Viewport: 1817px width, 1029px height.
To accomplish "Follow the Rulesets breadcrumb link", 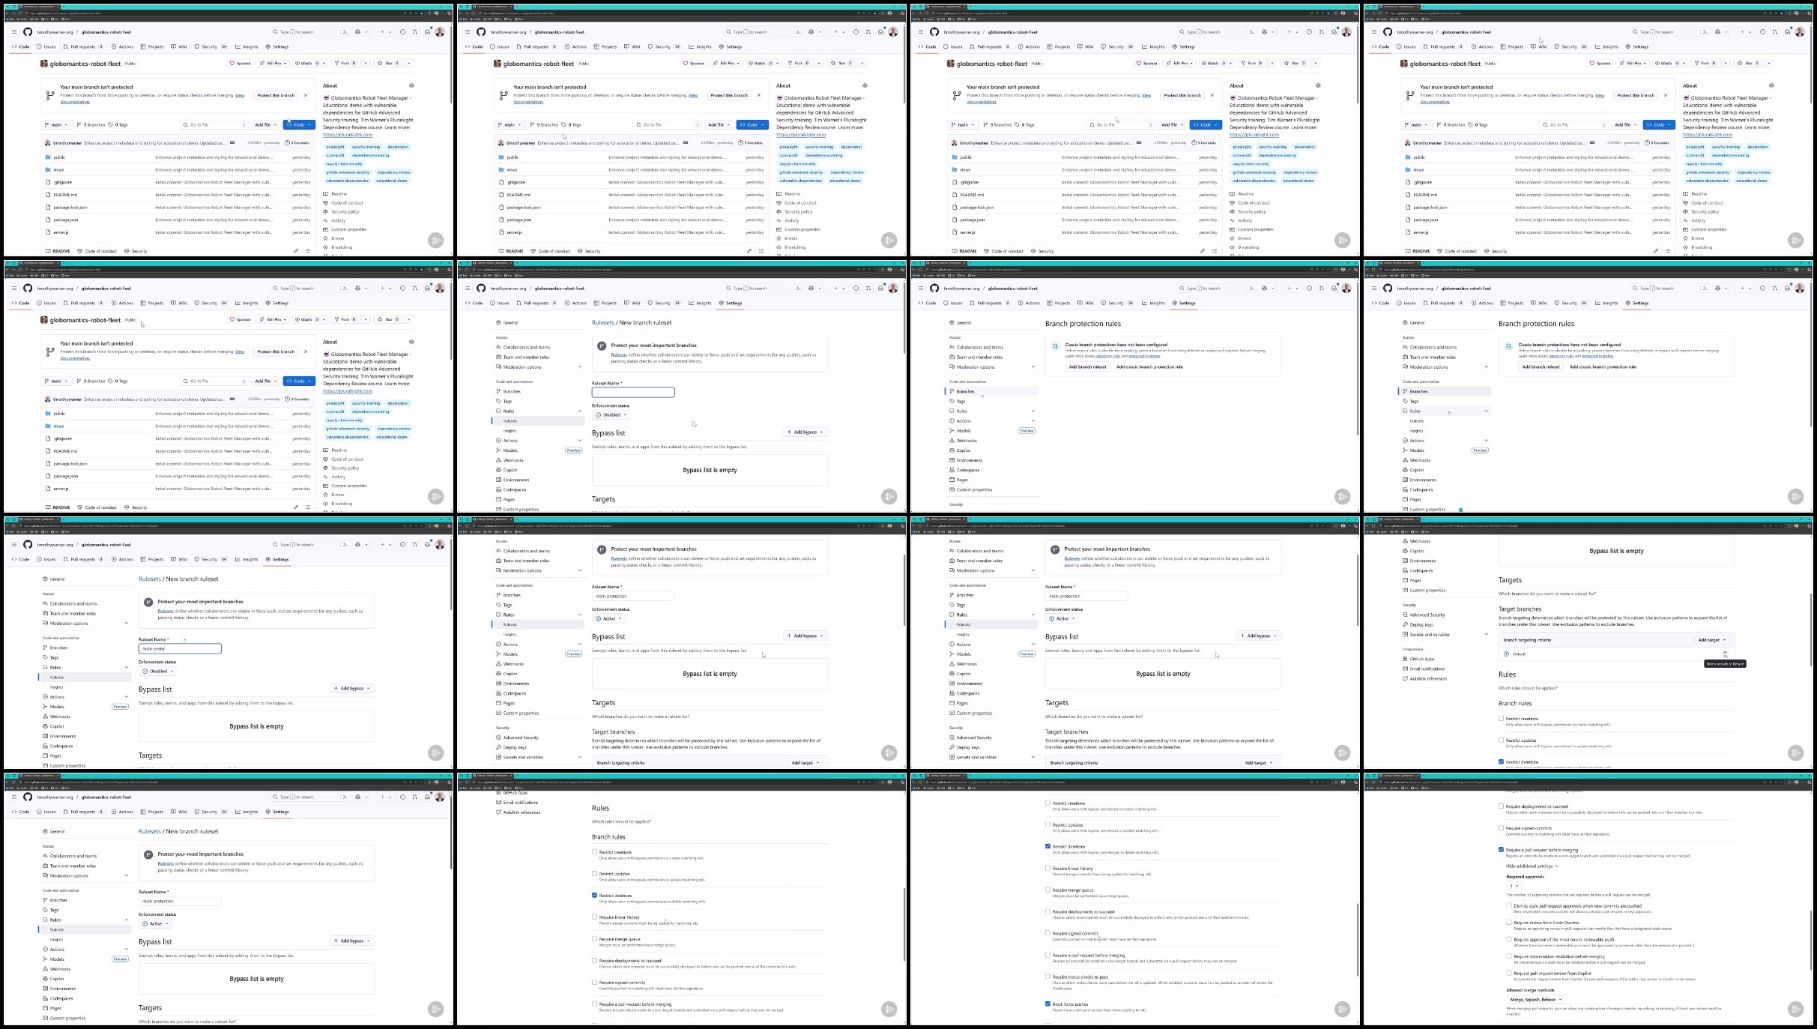I will 602,322.
